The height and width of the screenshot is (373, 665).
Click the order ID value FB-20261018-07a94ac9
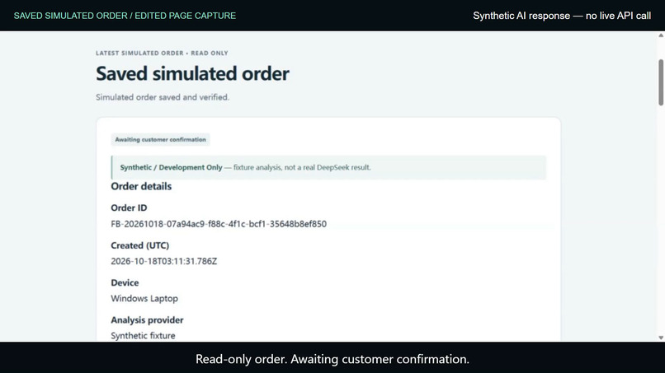tap(219, 224)
